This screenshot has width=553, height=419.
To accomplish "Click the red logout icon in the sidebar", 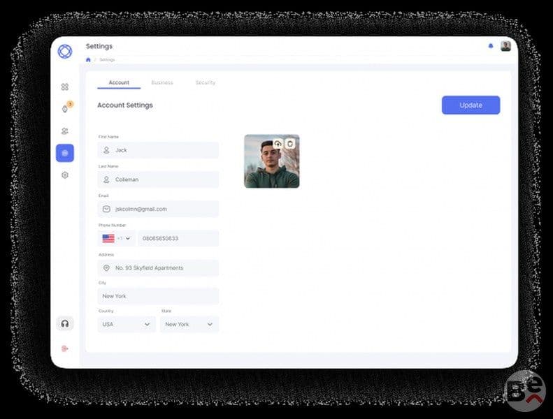I will (x=65, y=348).
